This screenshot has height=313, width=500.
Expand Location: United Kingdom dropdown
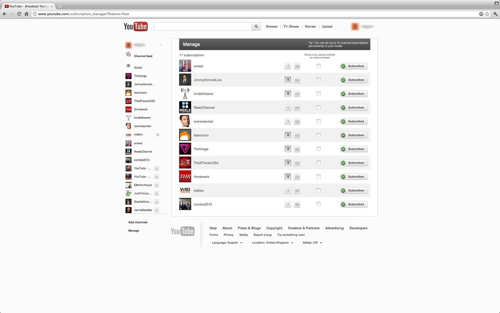tap(272, 243)
